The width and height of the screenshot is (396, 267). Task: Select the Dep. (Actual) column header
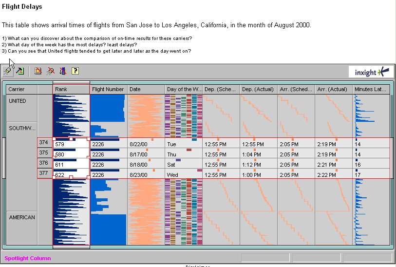point(259,89)
